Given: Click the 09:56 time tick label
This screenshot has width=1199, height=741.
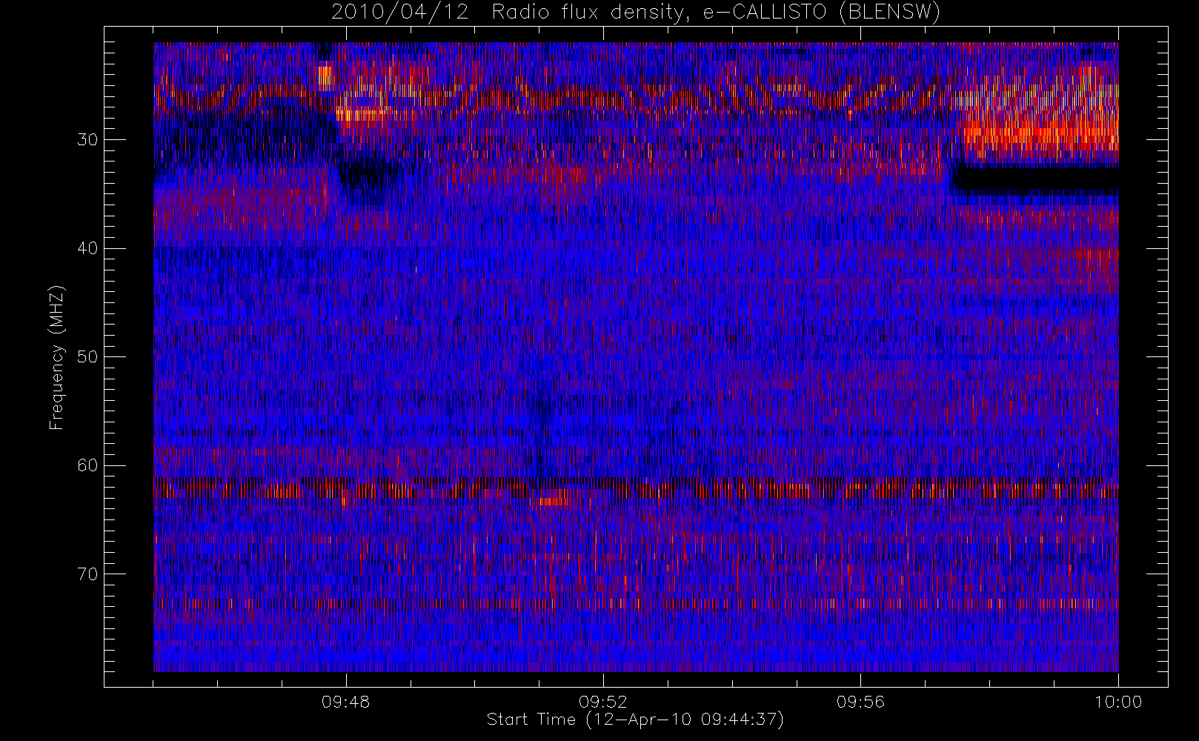Looking at the screenshot, I should [x=860, y=702].
